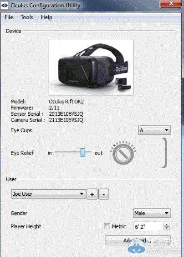Add a new user with plus button
184x257 pixels.
(x=92, y=194)
